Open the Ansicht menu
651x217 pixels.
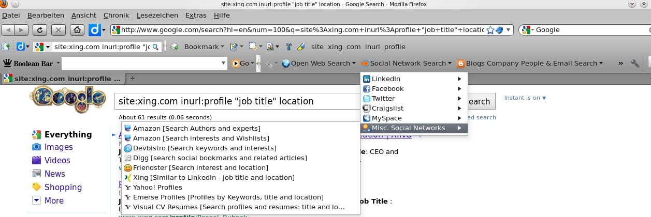coord(84,16)
